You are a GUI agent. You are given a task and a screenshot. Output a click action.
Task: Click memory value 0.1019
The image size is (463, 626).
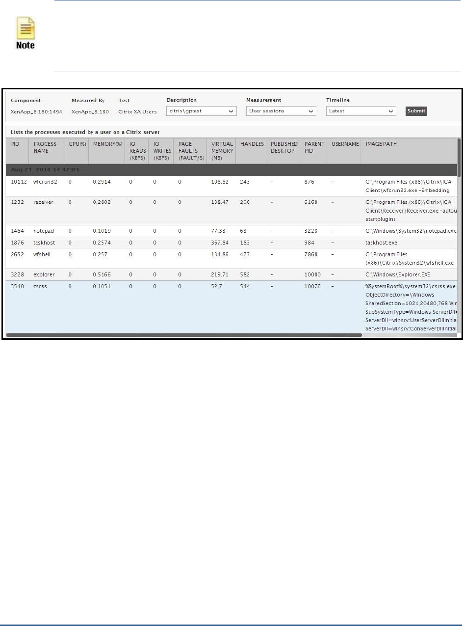102,231
